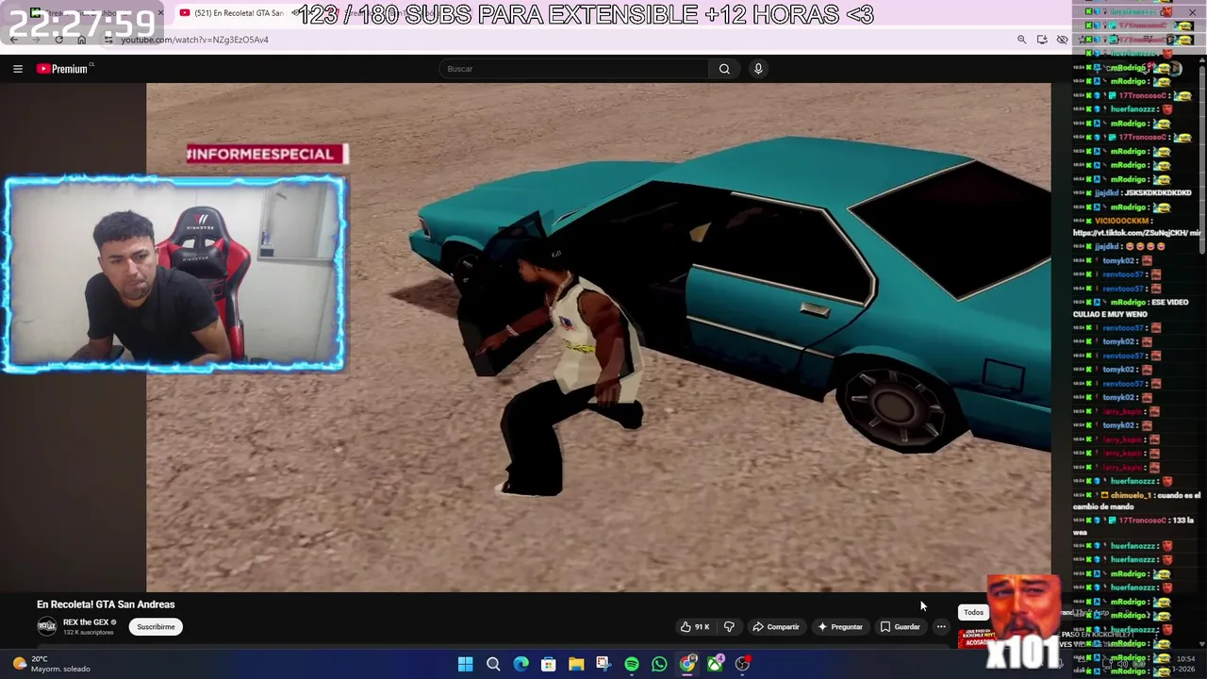Open the Windows Start menu
Screen dimensions: 1207x679
point(465,664)
